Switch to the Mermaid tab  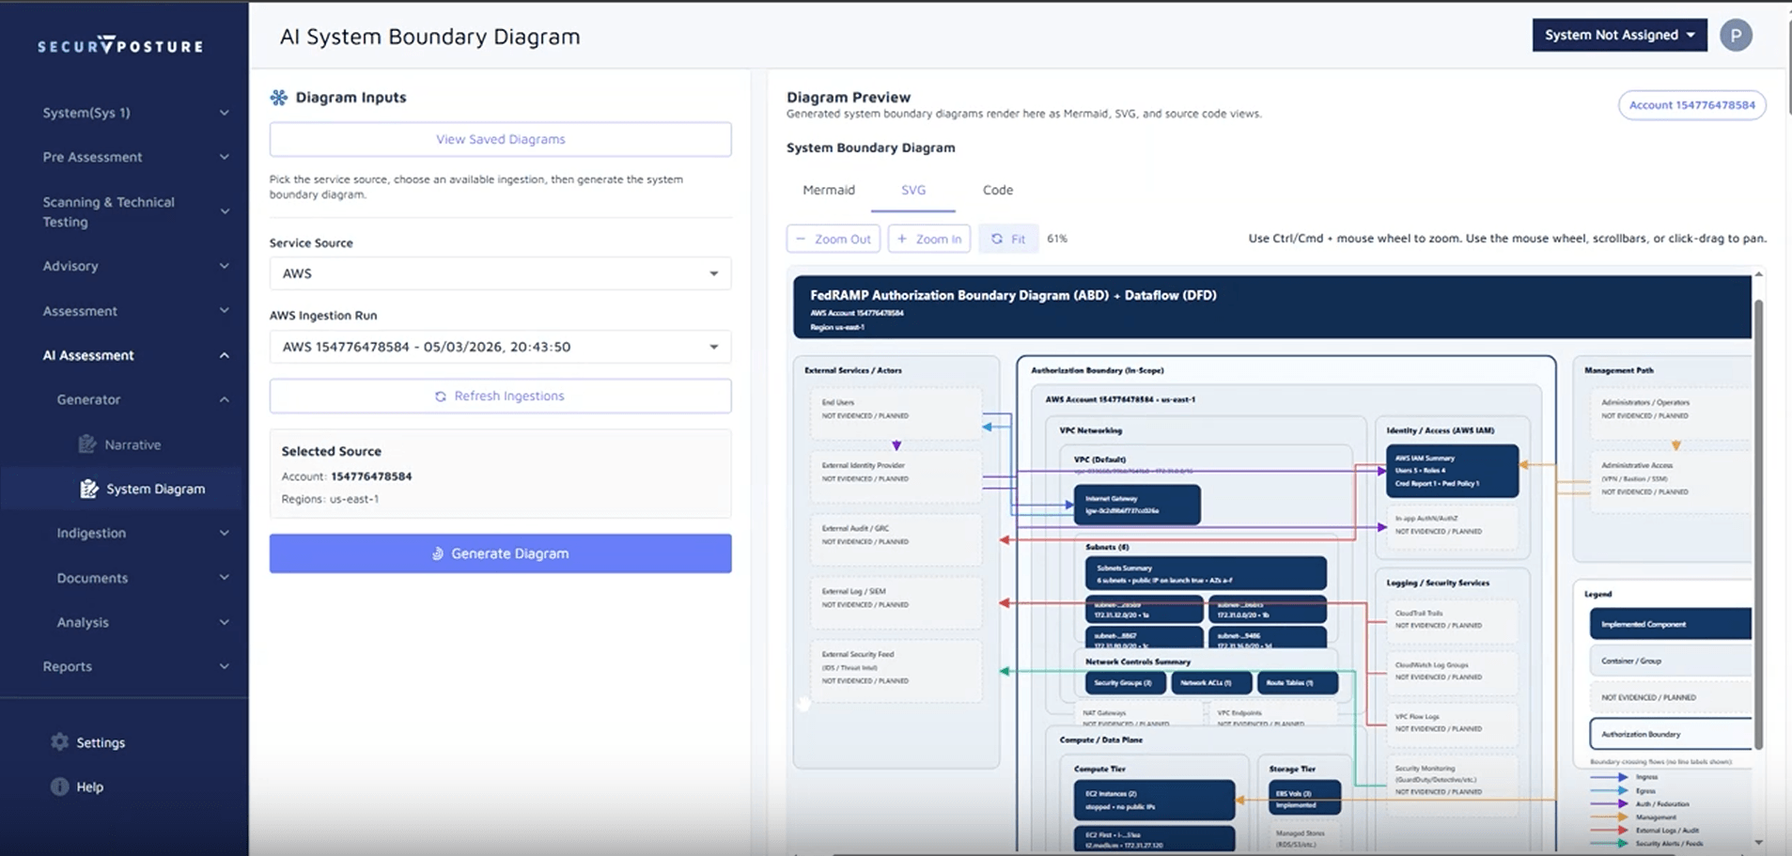click(829, 190)
